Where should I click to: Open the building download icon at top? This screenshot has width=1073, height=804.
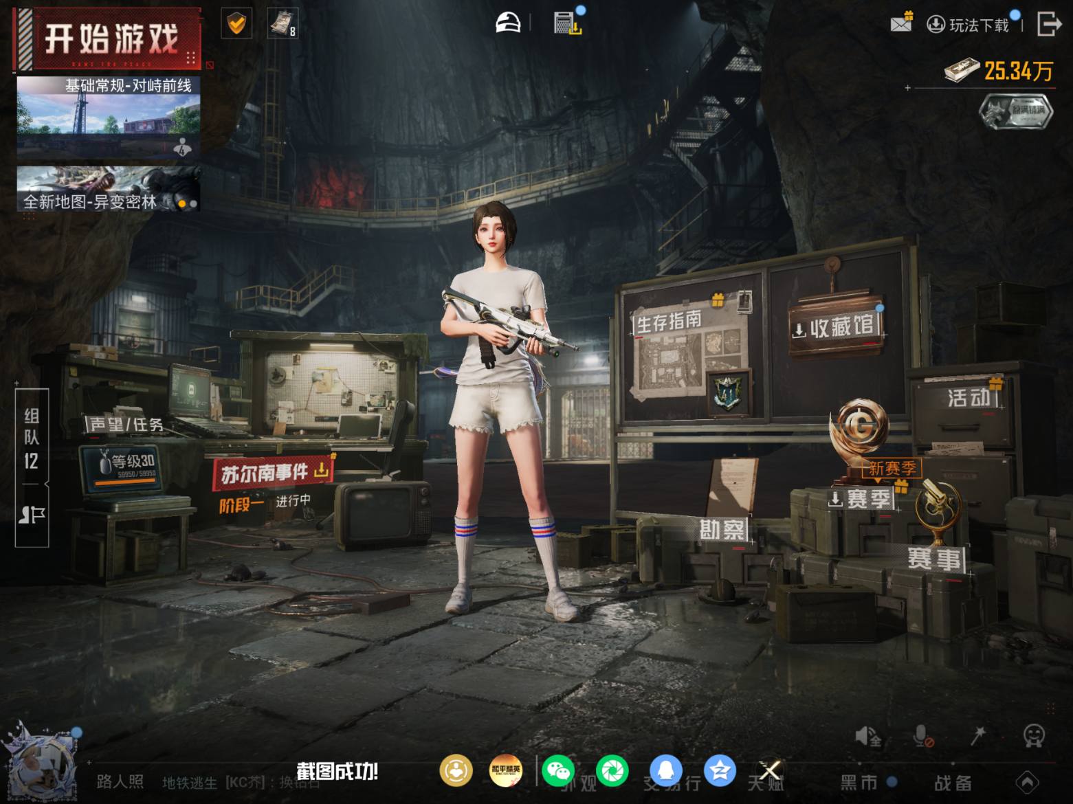(568, 23)
